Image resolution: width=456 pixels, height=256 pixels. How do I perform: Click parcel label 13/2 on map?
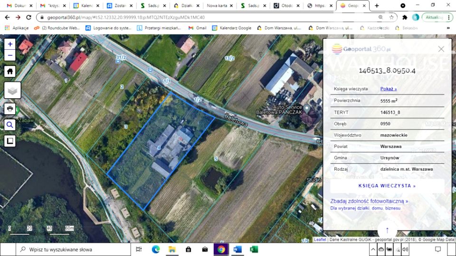229,58
